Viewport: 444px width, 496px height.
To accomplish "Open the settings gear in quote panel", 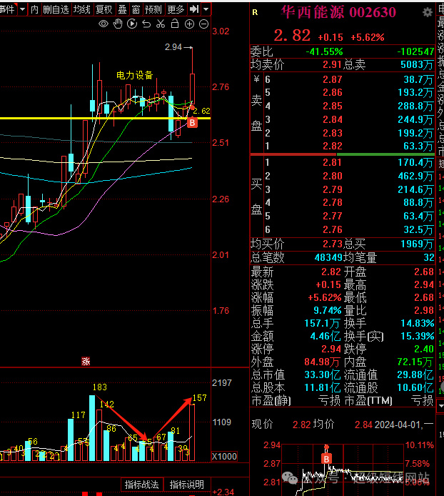I will pyautogui.click(x=428, y=13).
